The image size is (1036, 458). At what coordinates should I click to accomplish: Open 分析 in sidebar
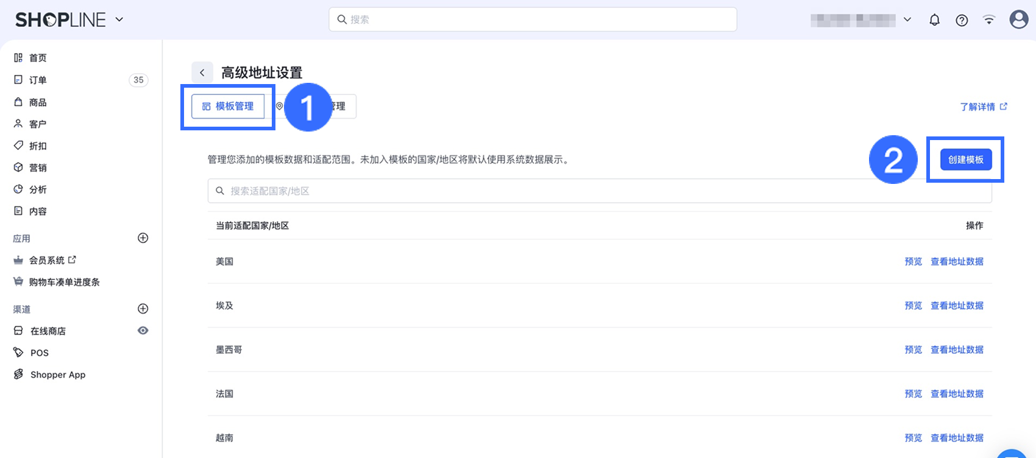[x=38, y=189]
